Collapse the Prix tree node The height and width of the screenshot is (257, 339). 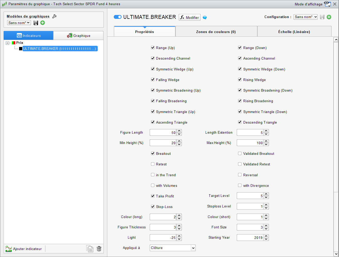7,43
